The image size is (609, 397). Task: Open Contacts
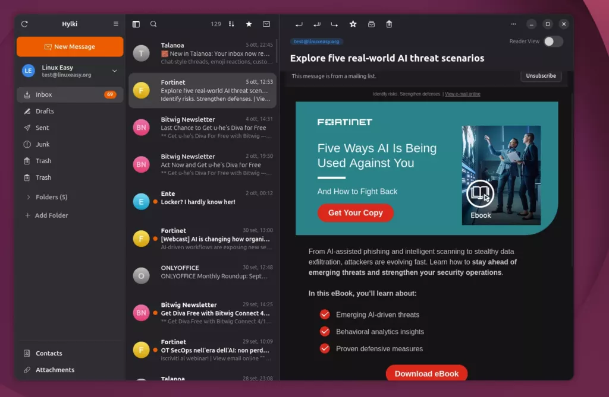70,353
